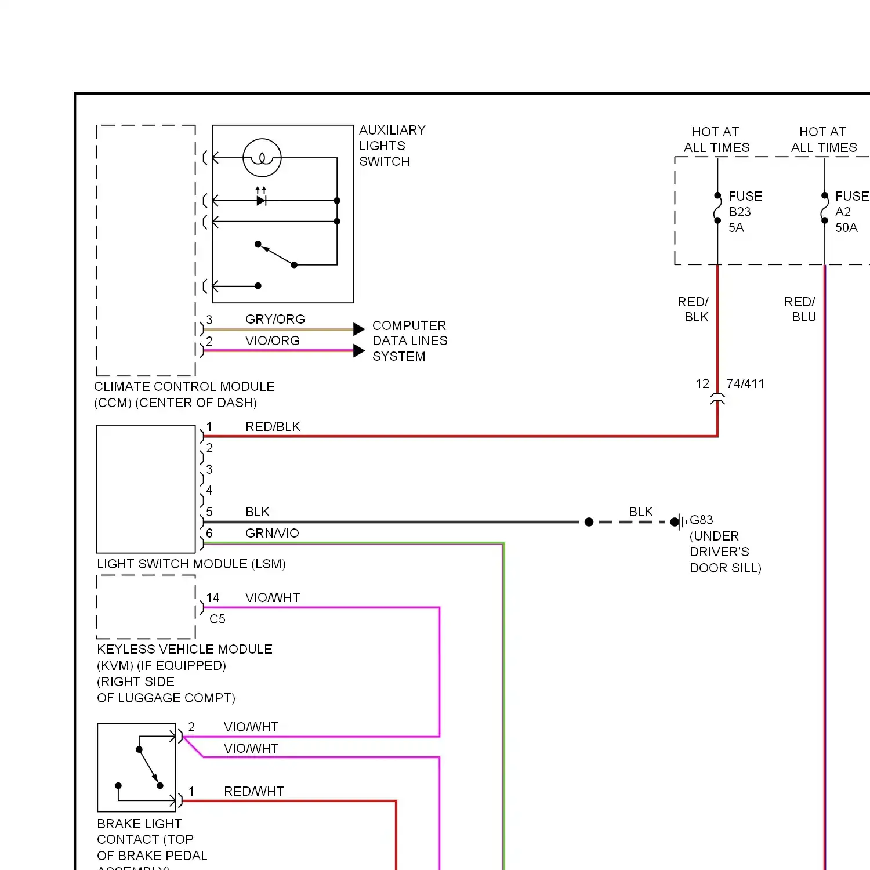Select pin 1 number on brake light contact

tap(191, 791)
